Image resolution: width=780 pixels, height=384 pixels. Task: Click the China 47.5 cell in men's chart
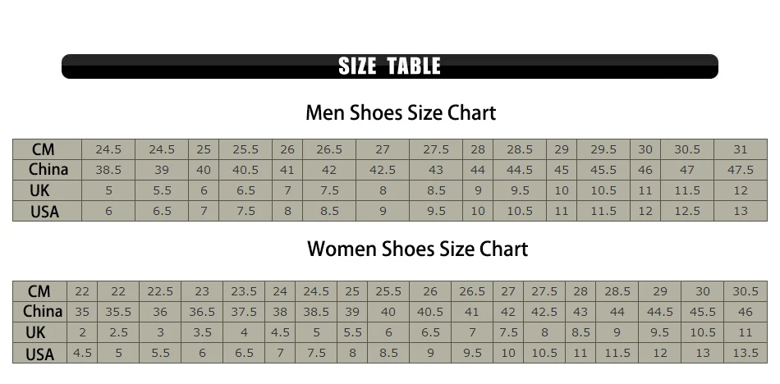tap(740, 170)
